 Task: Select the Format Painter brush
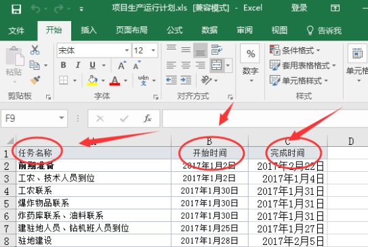click(35, 80)
